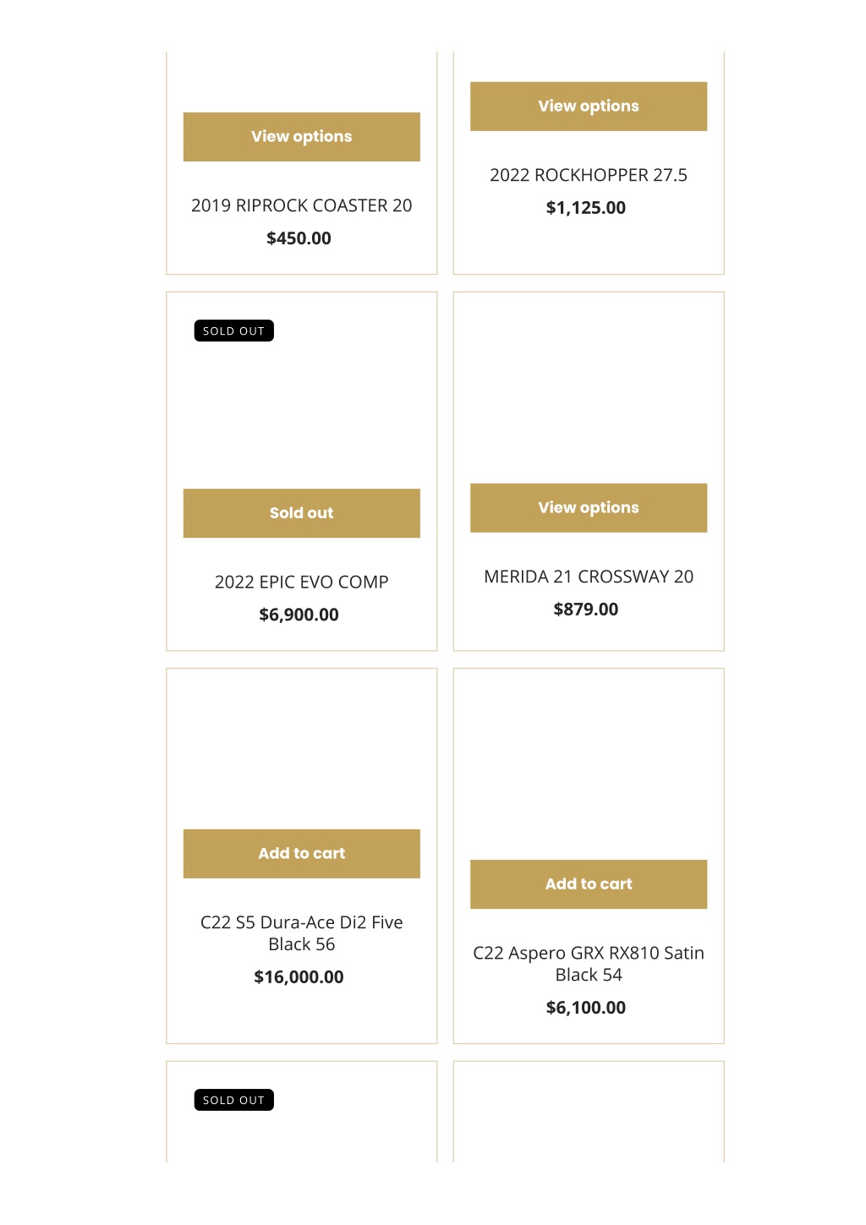The image size is (866, 1225).
Task: Open the 2019 RIPROCK COASTER 20 product title
Action: [301, 205]
